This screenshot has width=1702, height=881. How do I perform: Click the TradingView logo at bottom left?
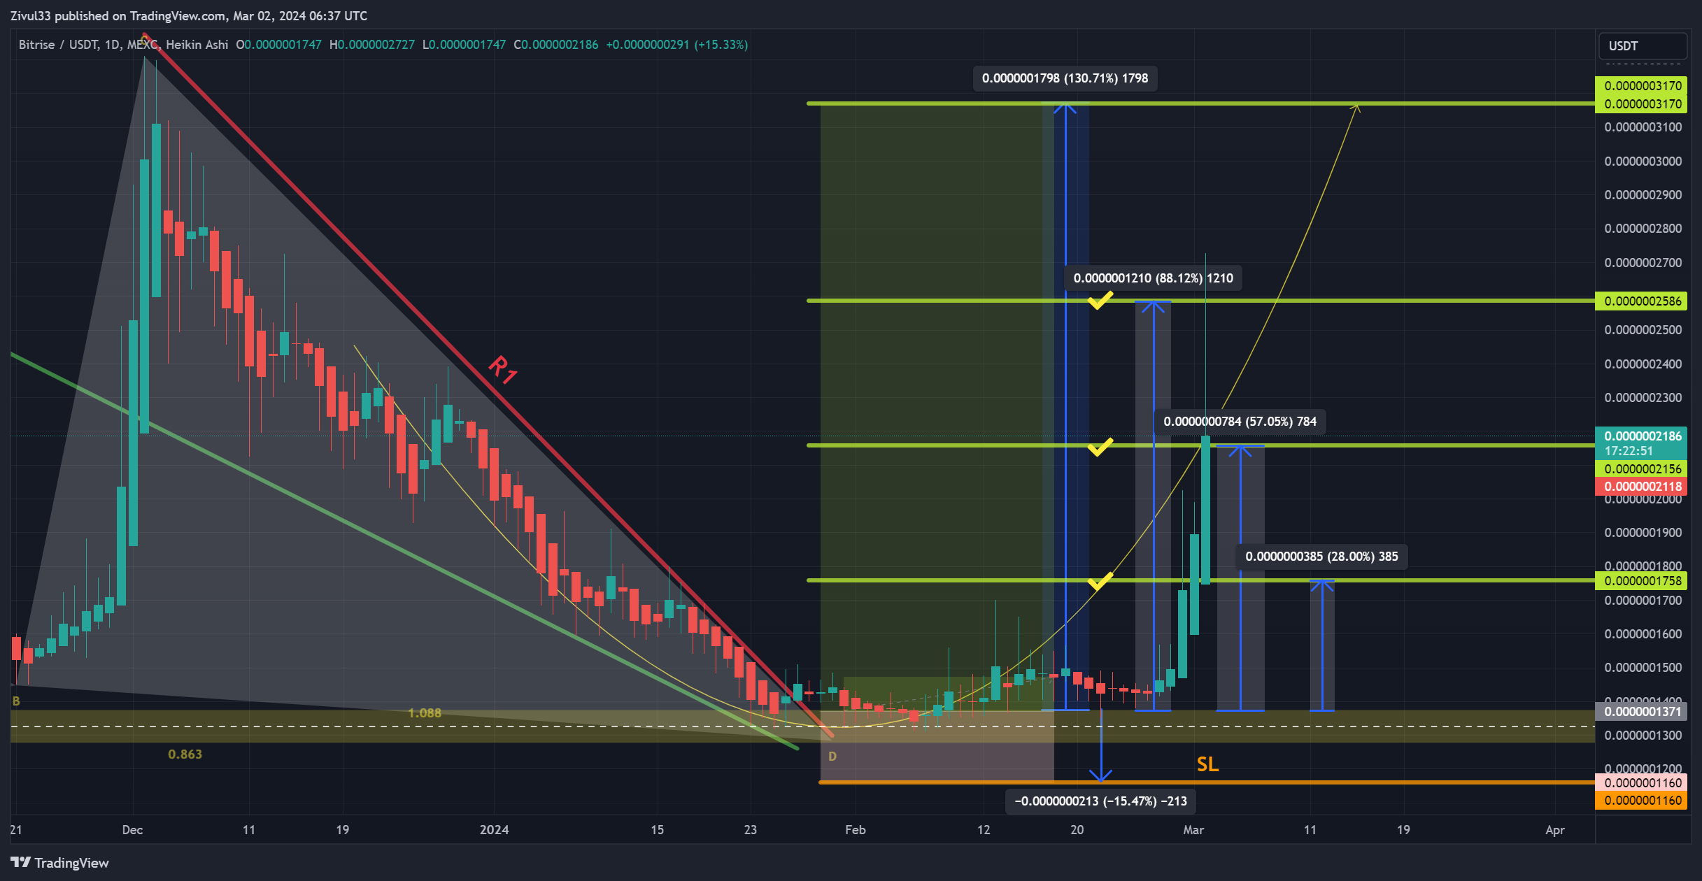pos(59,863)
